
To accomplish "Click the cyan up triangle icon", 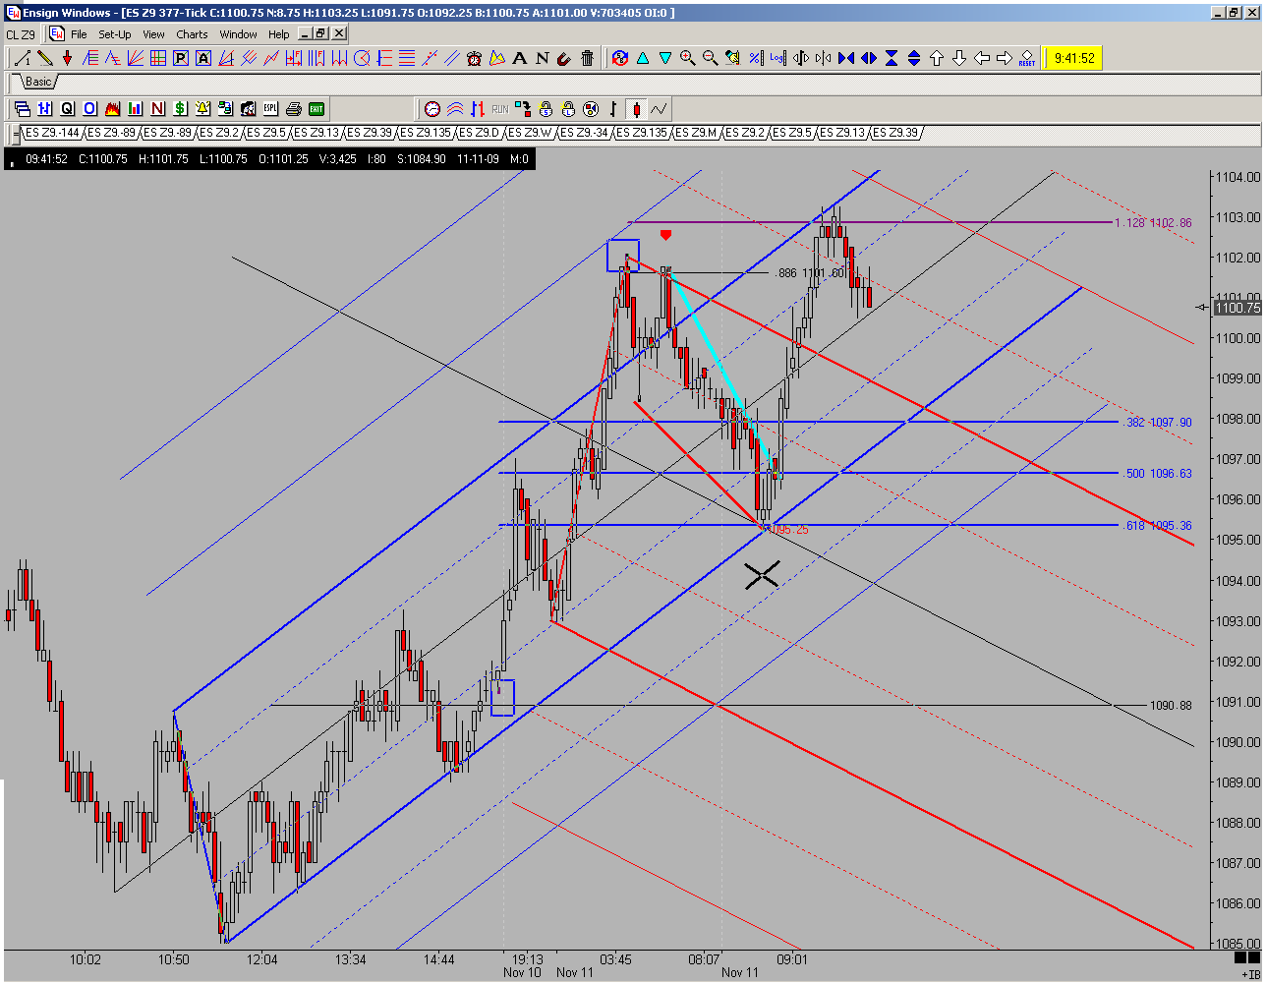I will click(x=642, y=58).
